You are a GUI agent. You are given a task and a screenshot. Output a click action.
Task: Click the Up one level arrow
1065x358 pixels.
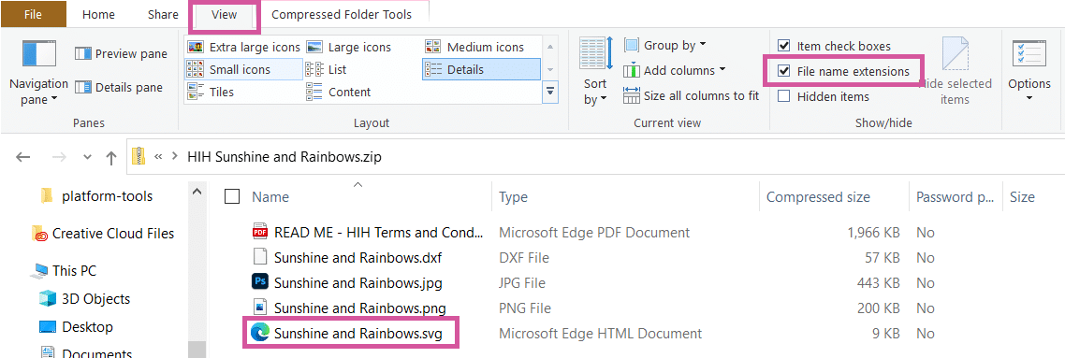(111, 157)
